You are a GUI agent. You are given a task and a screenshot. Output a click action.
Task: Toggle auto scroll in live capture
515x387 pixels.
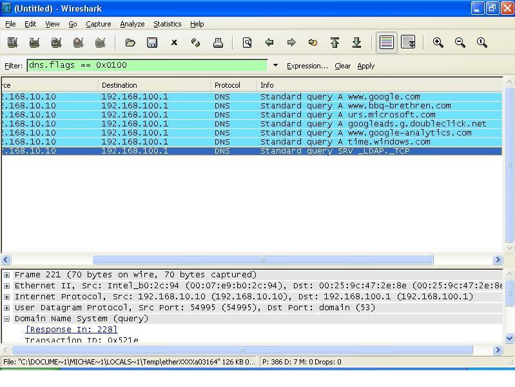click(408, 43)
